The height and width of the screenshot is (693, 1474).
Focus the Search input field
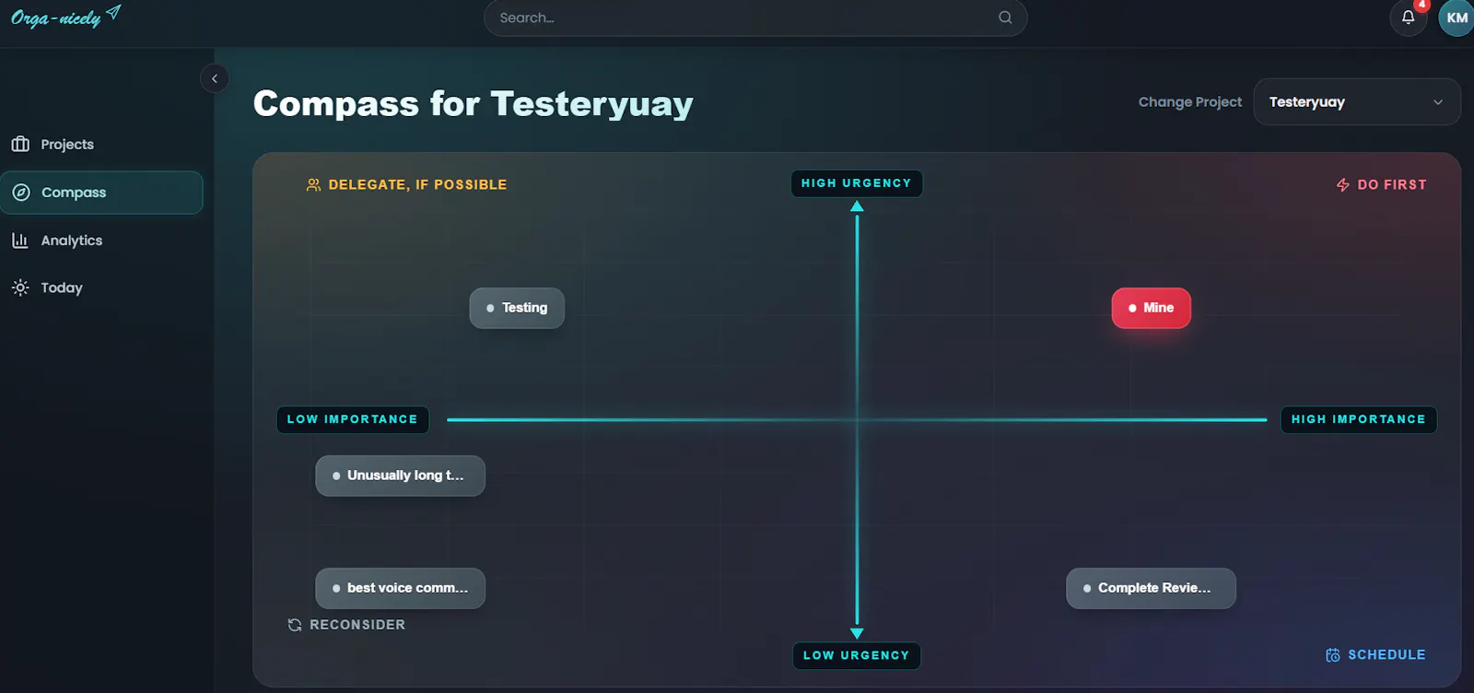[x=755, y=18]
